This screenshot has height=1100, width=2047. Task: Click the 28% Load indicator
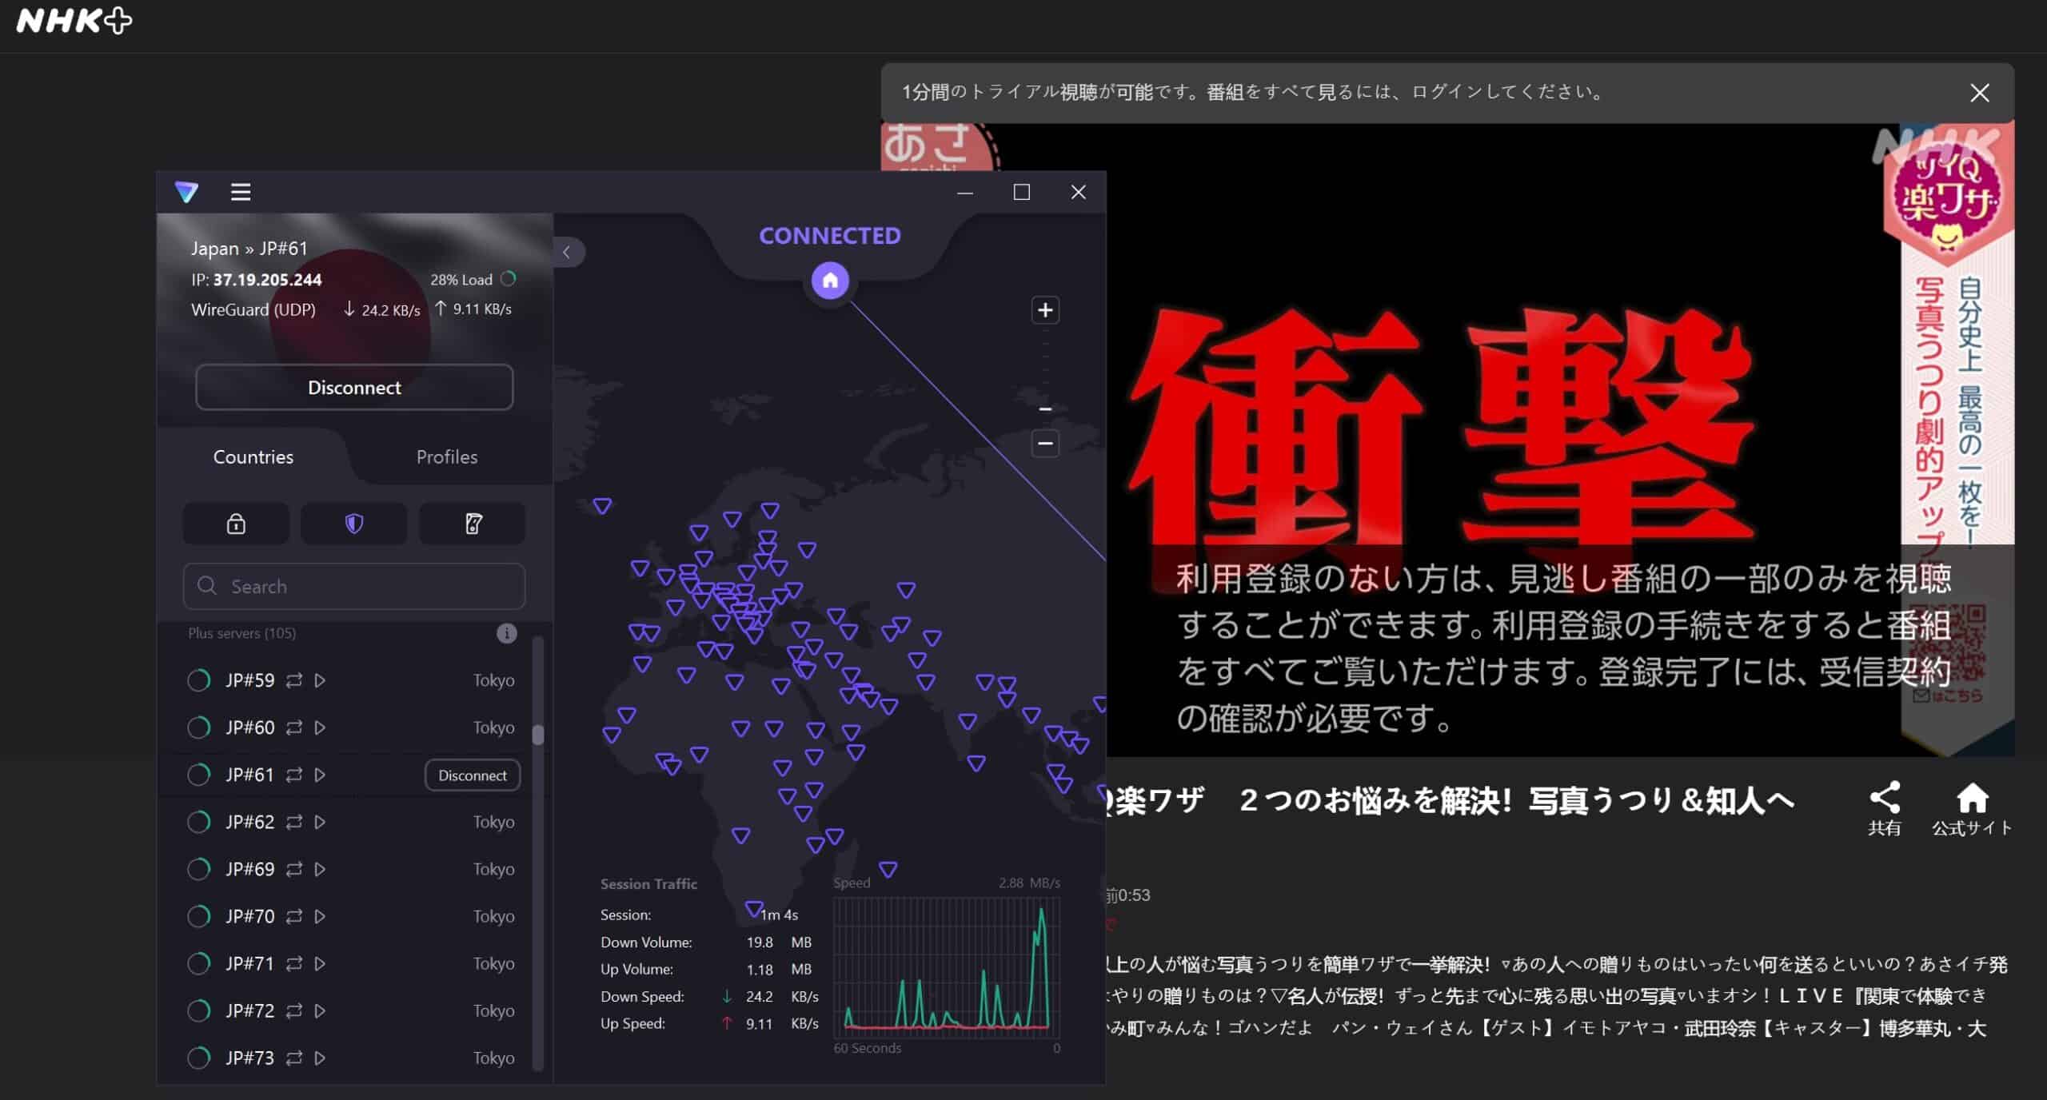tap(473, 280)
